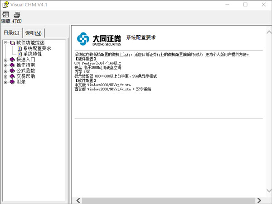Expand the 附录 tree node
Screen dimensions: 272x204
(x=6, y=82)
